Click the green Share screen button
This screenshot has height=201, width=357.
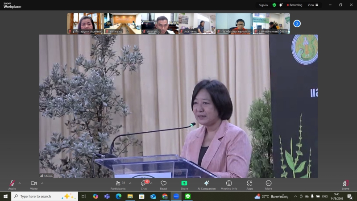point(184,185)
